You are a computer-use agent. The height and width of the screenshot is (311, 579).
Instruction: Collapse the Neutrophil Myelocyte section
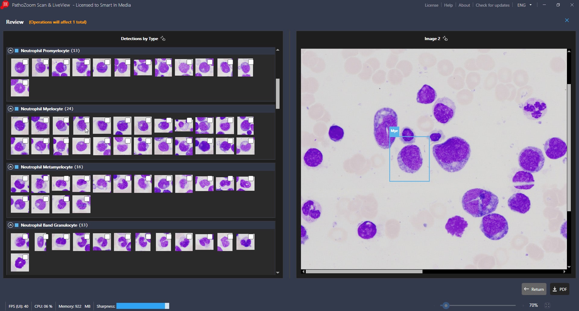click(11, 109)
